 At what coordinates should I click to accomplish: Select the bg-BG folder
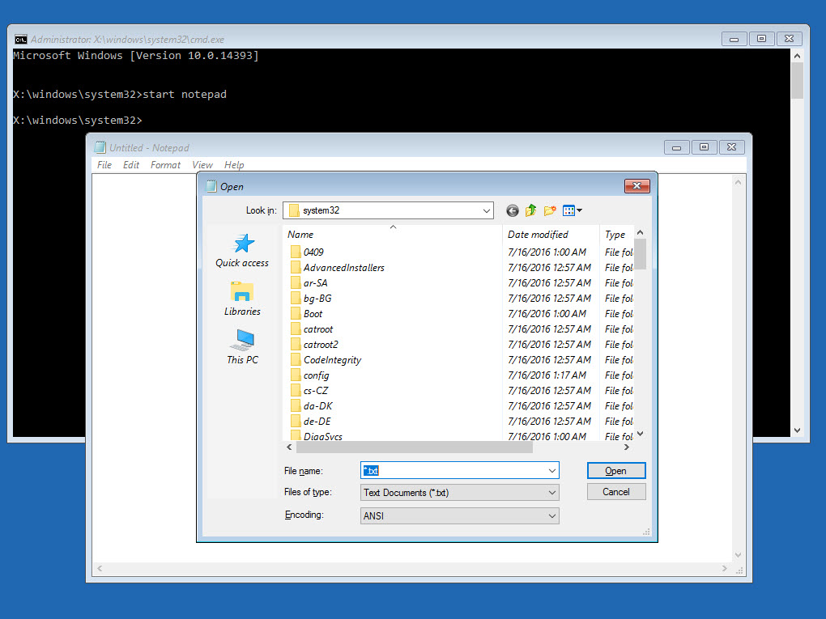tap(311, 298)
